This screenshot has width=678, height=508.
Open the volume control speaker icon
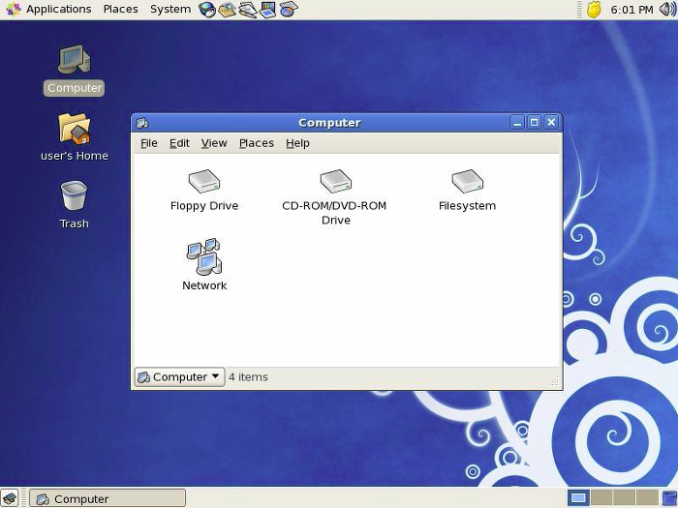(667, 9)
